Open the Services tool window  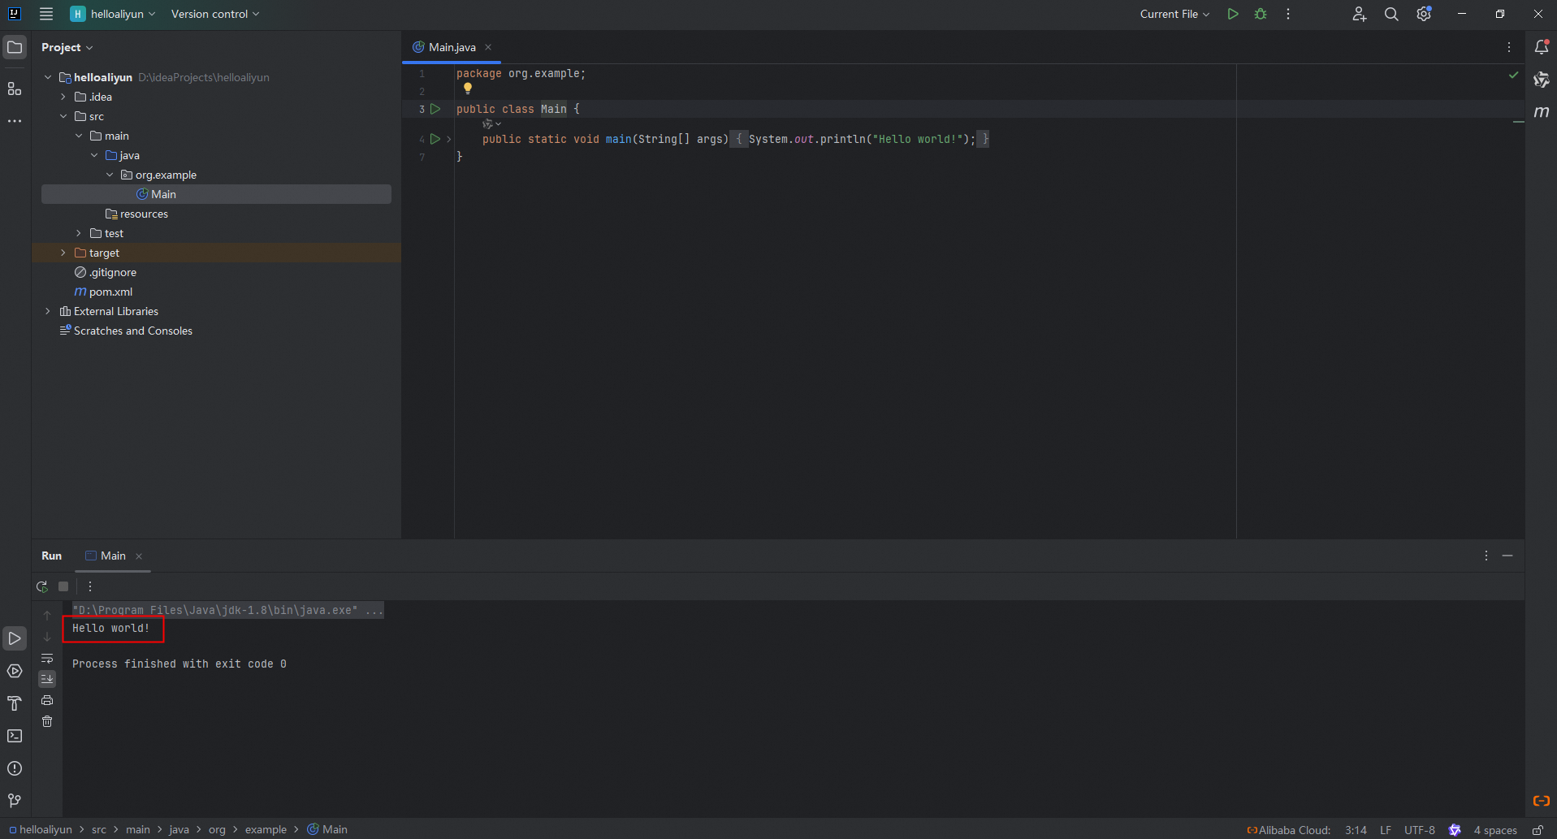click(x=15, y=671)
